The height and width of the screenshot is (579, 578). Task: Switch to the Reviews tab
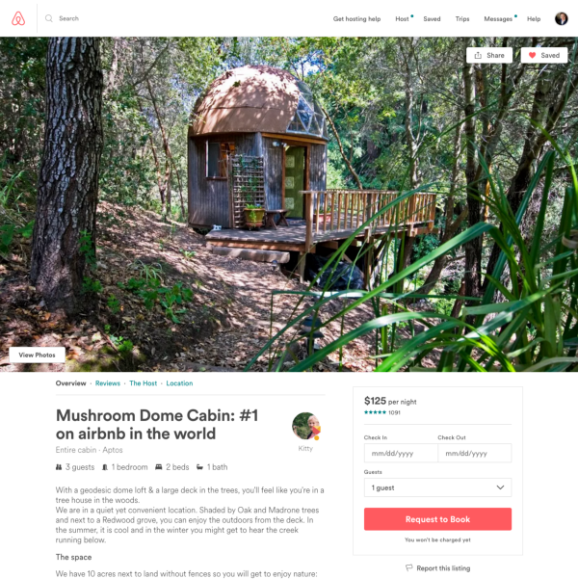(108, 383)
